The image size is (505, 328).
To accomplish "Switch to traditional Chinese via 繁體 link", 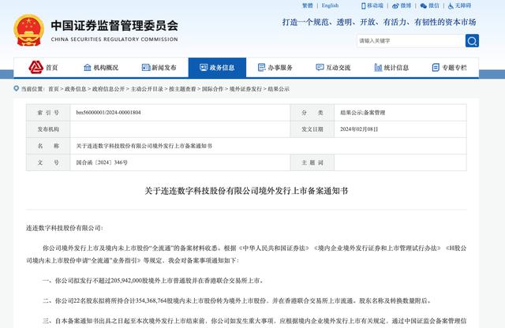I will tap(308, 6).
